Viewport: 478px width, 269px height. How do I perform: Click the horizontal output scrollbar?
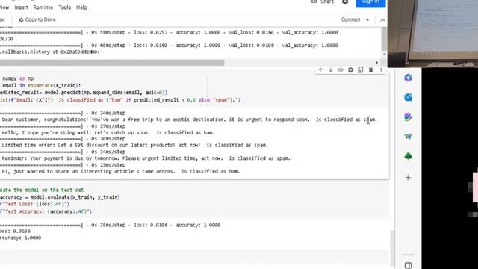point(112,63)
